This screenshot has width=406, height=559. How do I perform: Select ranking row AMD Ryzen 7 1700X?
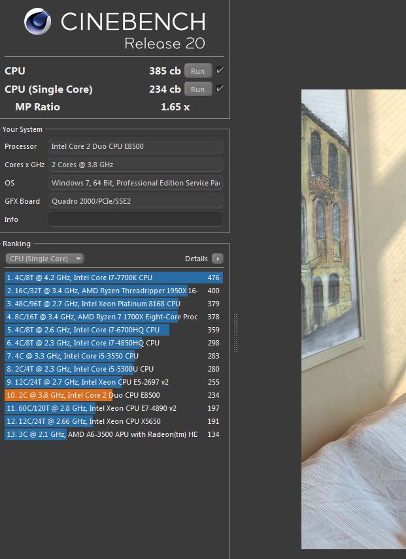pyautogui.click(x=114, y=317)
